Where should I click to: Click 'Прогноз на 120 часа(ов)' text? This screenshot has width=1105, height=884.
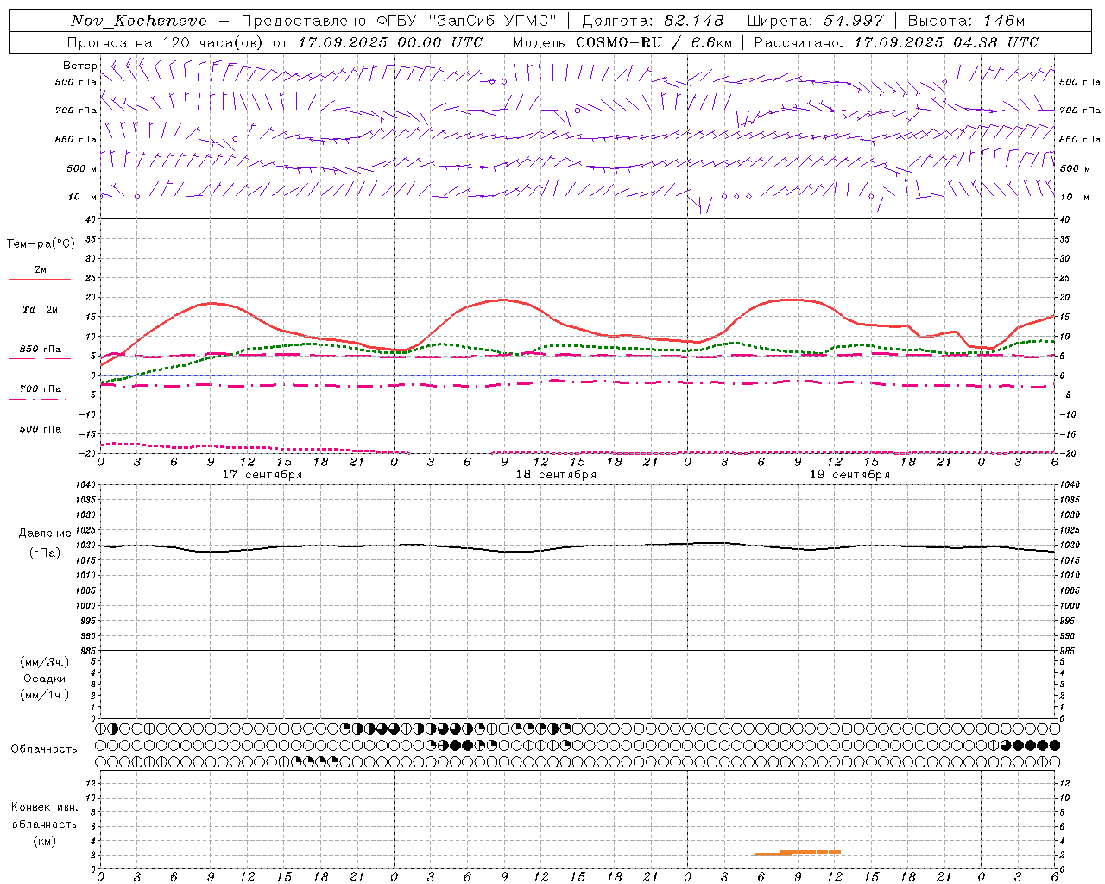click(x=166, y=42)
